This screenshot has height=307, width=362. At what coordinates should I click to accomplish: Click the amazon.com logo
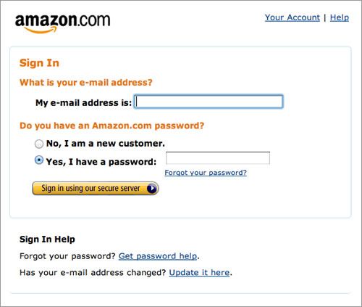pos(62,23)
